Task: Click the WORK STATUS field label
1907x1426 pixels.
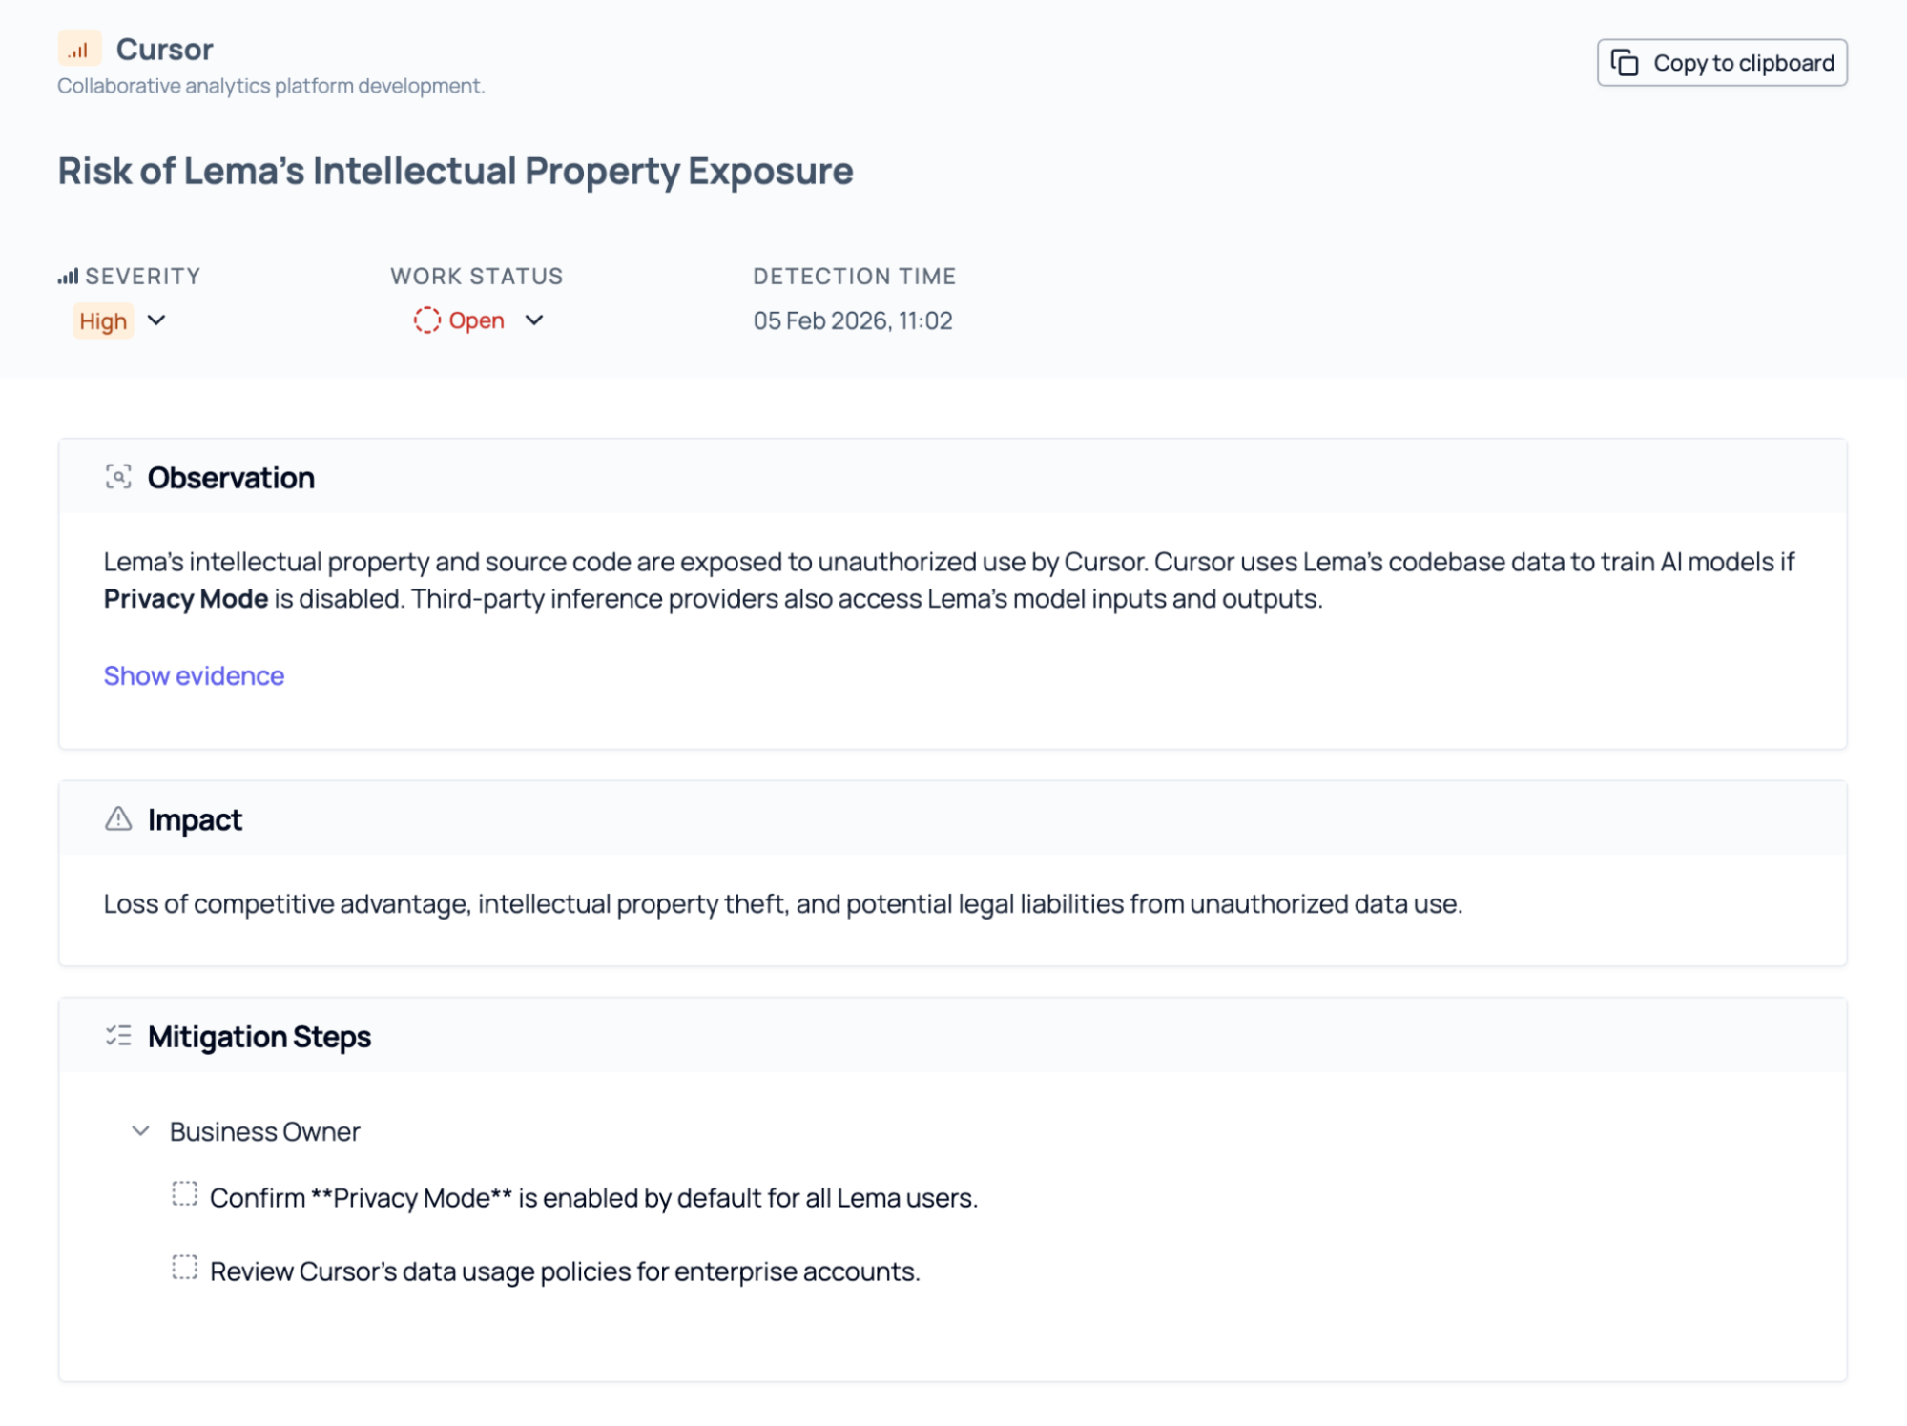Action: [477, 277]
